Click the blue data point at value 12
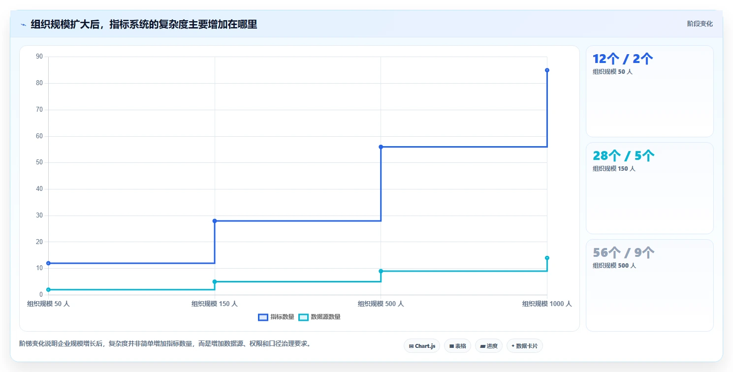 point(48,263)
